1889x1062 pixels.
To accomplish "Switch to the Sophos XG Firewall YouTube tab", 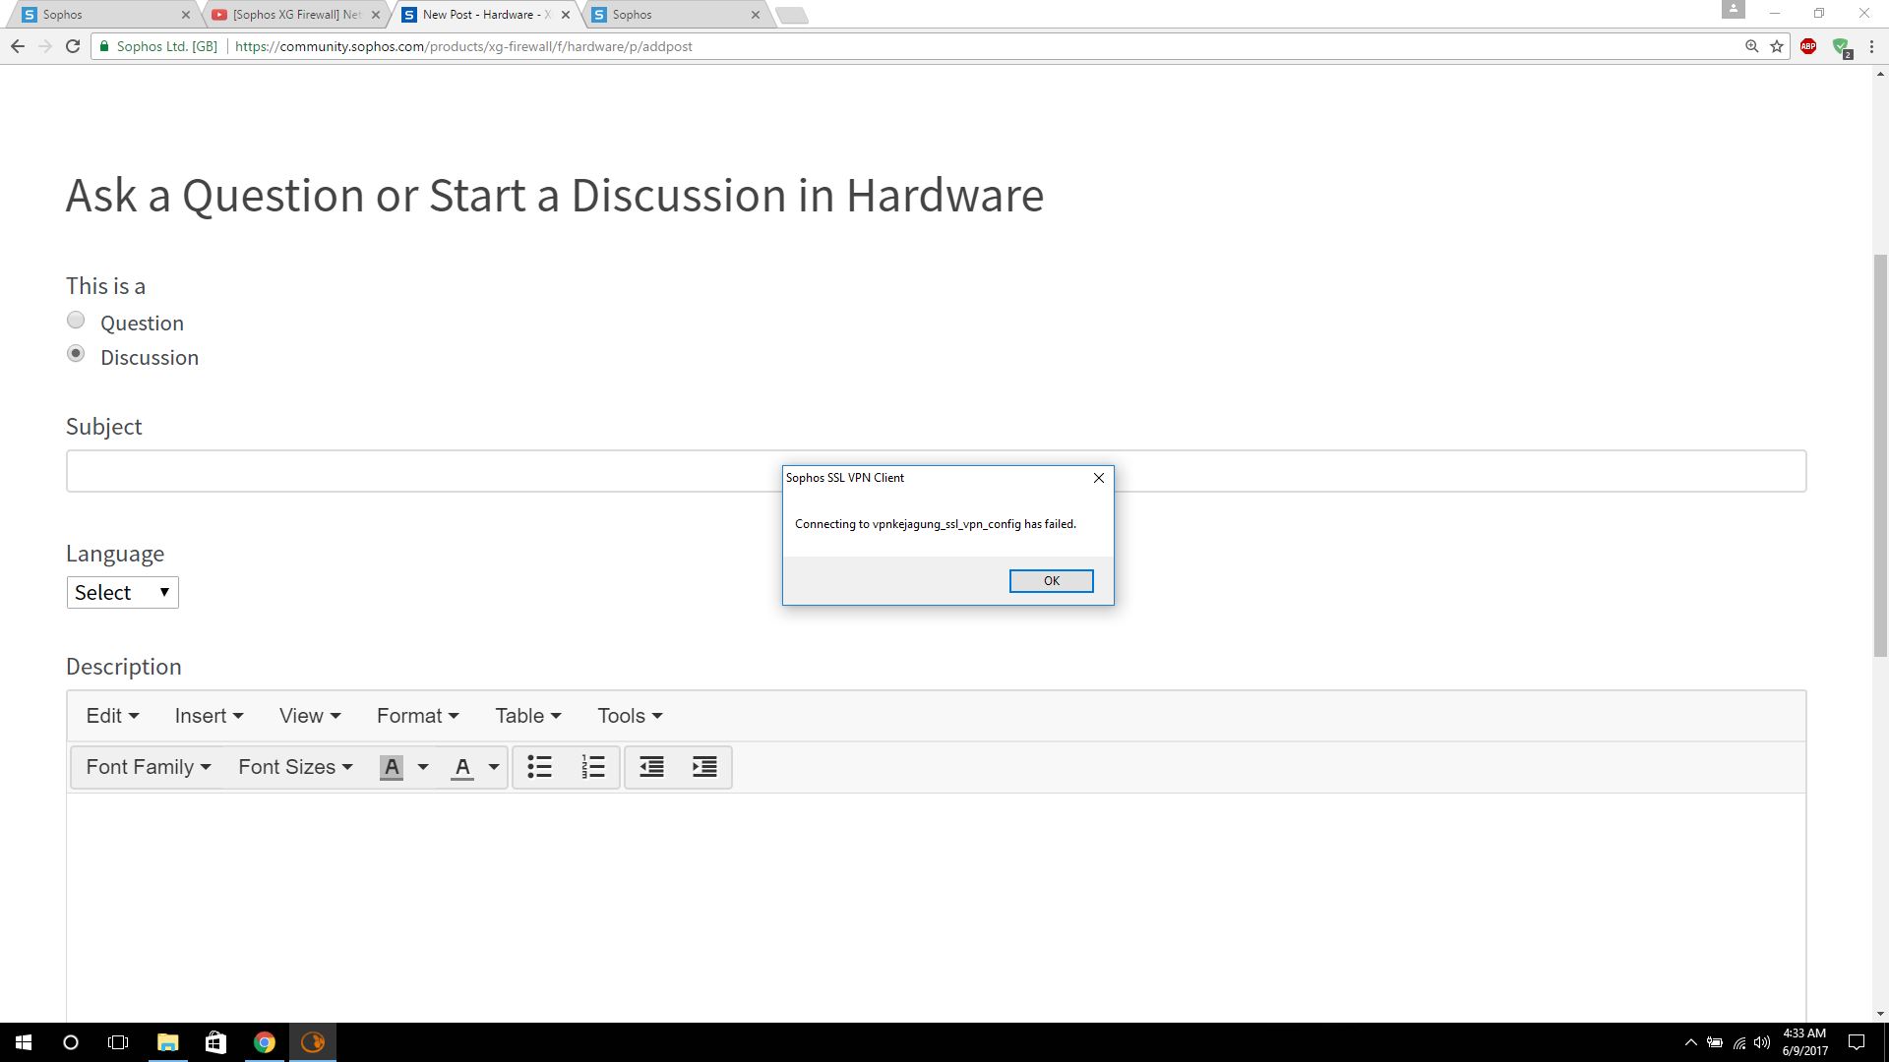I will pyautogui.click(x=295, y=15).
